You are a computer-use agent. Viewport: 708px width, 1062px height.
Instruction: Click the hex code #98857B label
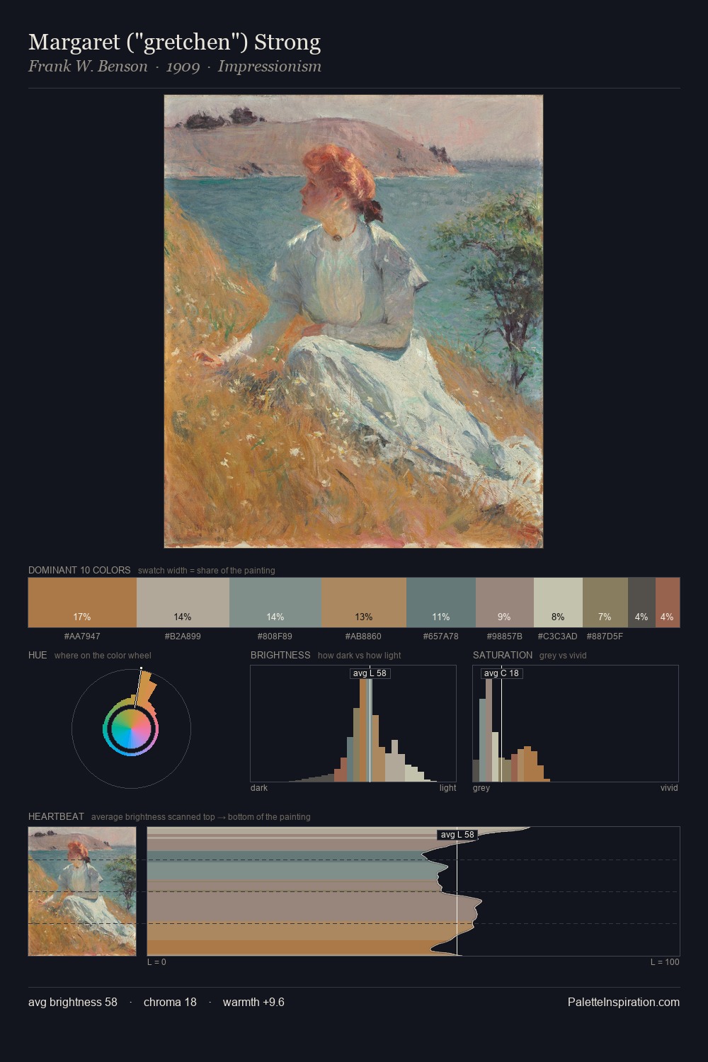(504, 636)
